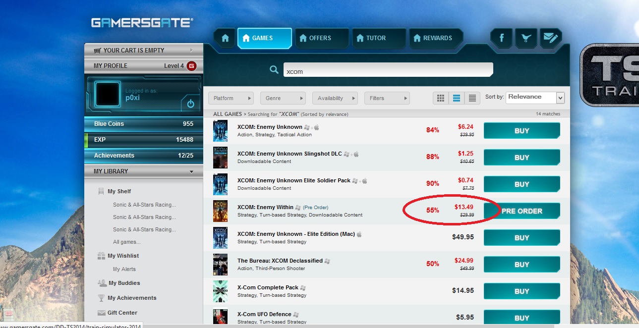Select the Offers tab
Image resolution: width=639 pixels, height=328 pixels.
pyautogui.click(x=322, y=38)
